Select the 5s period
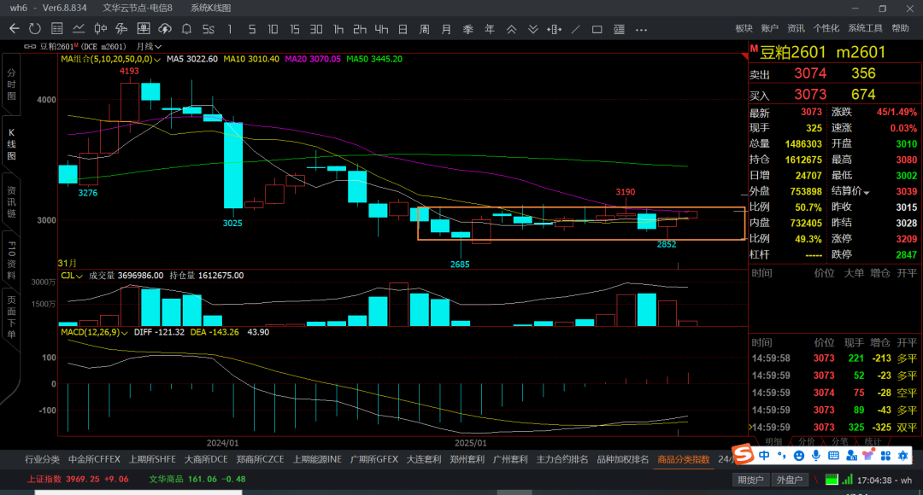 pyautogui.click(x=209, y=29)
